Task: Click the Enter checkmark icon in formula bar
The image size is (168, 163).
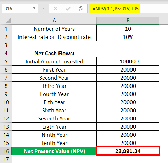Action: pyautogui.click(x=68, y=9)
